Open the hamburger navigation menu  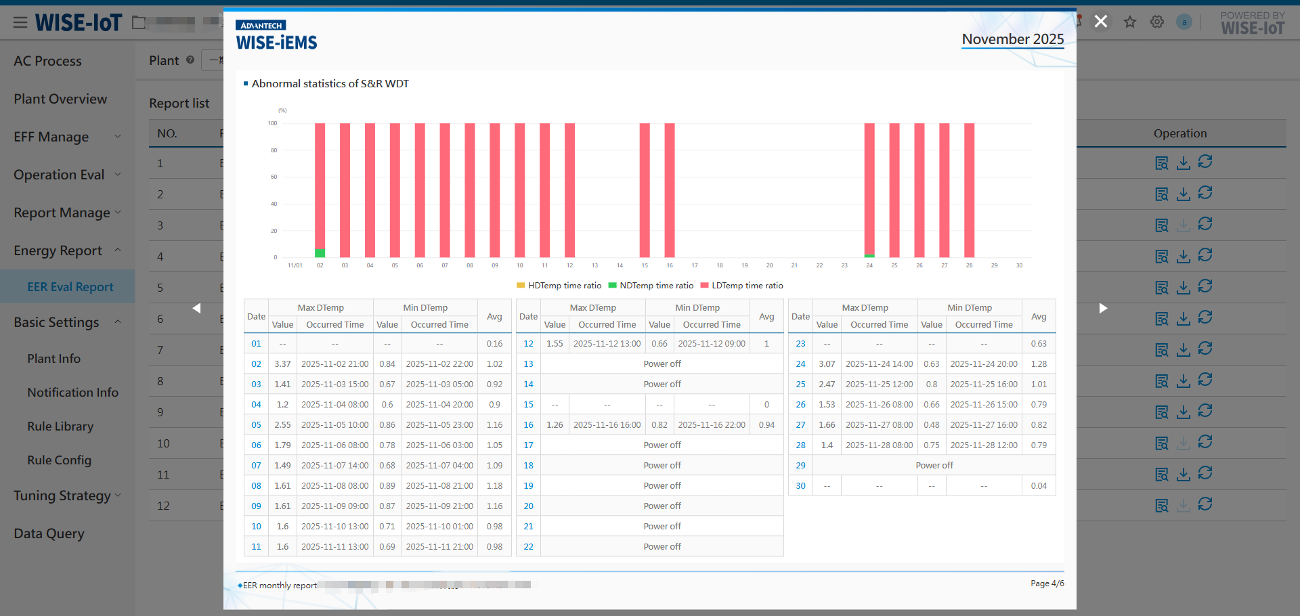click(20, 23)
